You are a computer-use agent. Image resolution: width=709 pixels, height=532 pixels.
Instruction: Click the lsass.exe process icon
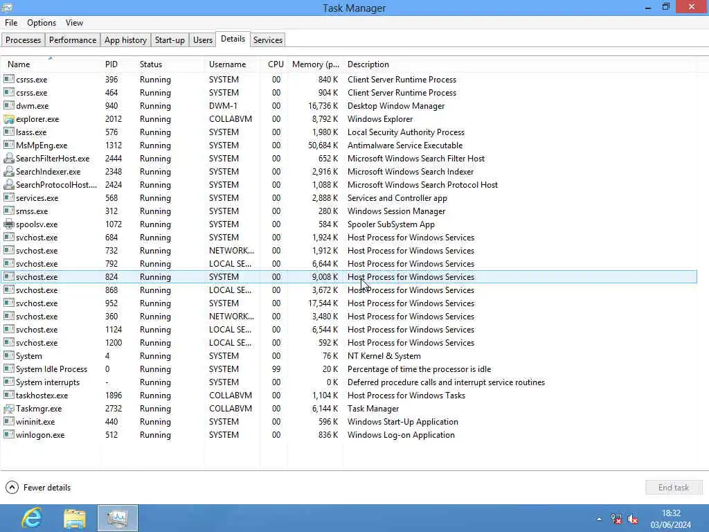[x=8, y=132]
